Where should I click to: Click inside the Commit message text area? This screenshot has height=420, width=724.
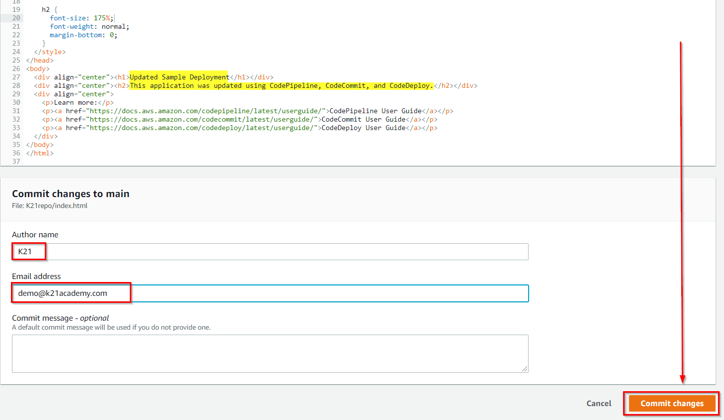click(x=270, y=352)
